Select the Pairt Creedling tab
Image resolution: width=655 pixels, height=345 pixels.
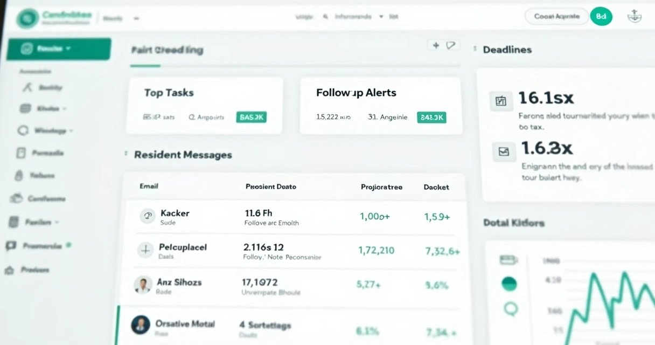(167, 50)
